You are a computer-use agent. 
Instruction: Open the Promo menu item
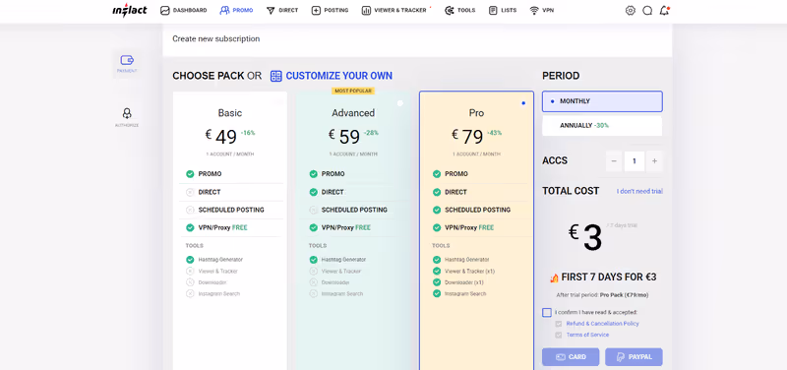point(236,10)
